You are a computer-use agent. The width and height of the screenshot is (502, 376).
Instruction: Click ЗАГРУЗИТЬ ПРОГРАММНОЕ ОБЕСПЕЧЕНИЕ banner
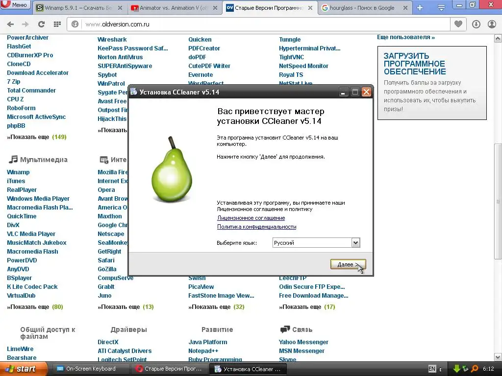coord(432,83)
